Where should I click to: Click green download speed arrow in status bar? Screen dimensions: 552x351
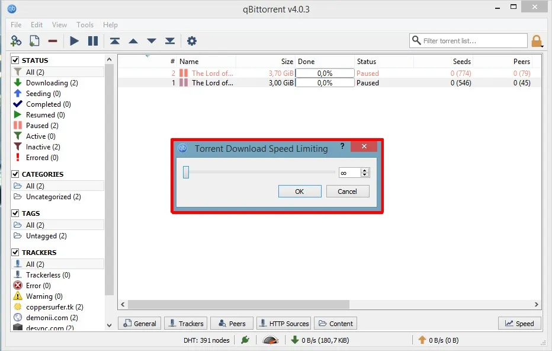pyautogui.click(x=295, y=340)
